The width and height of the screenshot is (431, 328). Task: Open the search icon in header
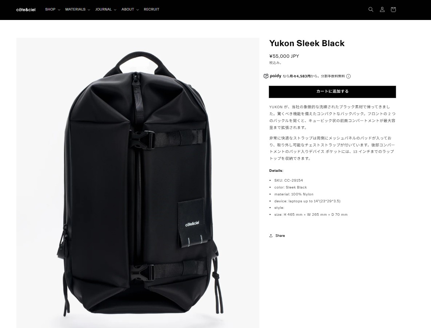[x=371, y=9]
